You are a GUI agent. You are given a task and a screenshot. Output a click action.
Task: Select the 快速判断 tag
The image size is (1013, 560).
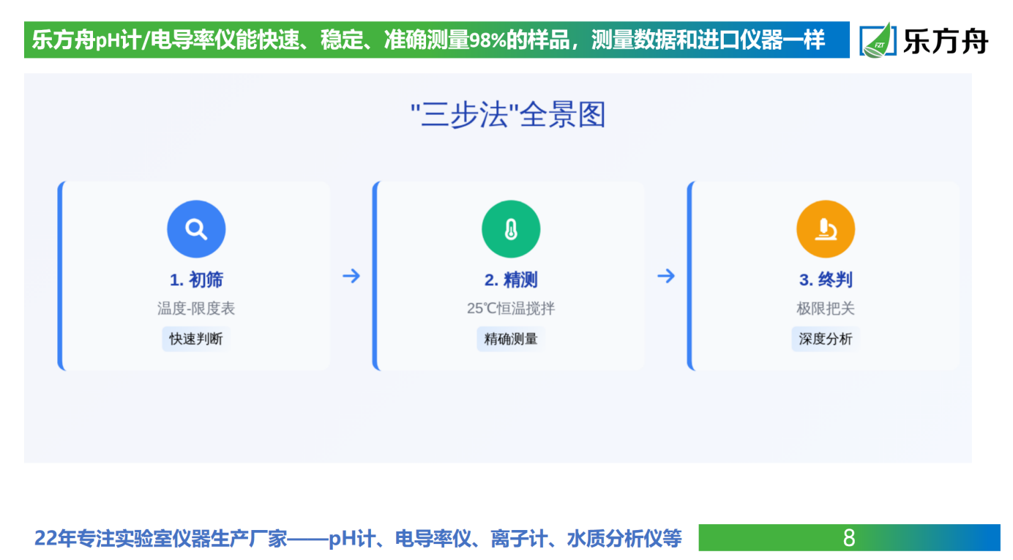tap(196, 339)
